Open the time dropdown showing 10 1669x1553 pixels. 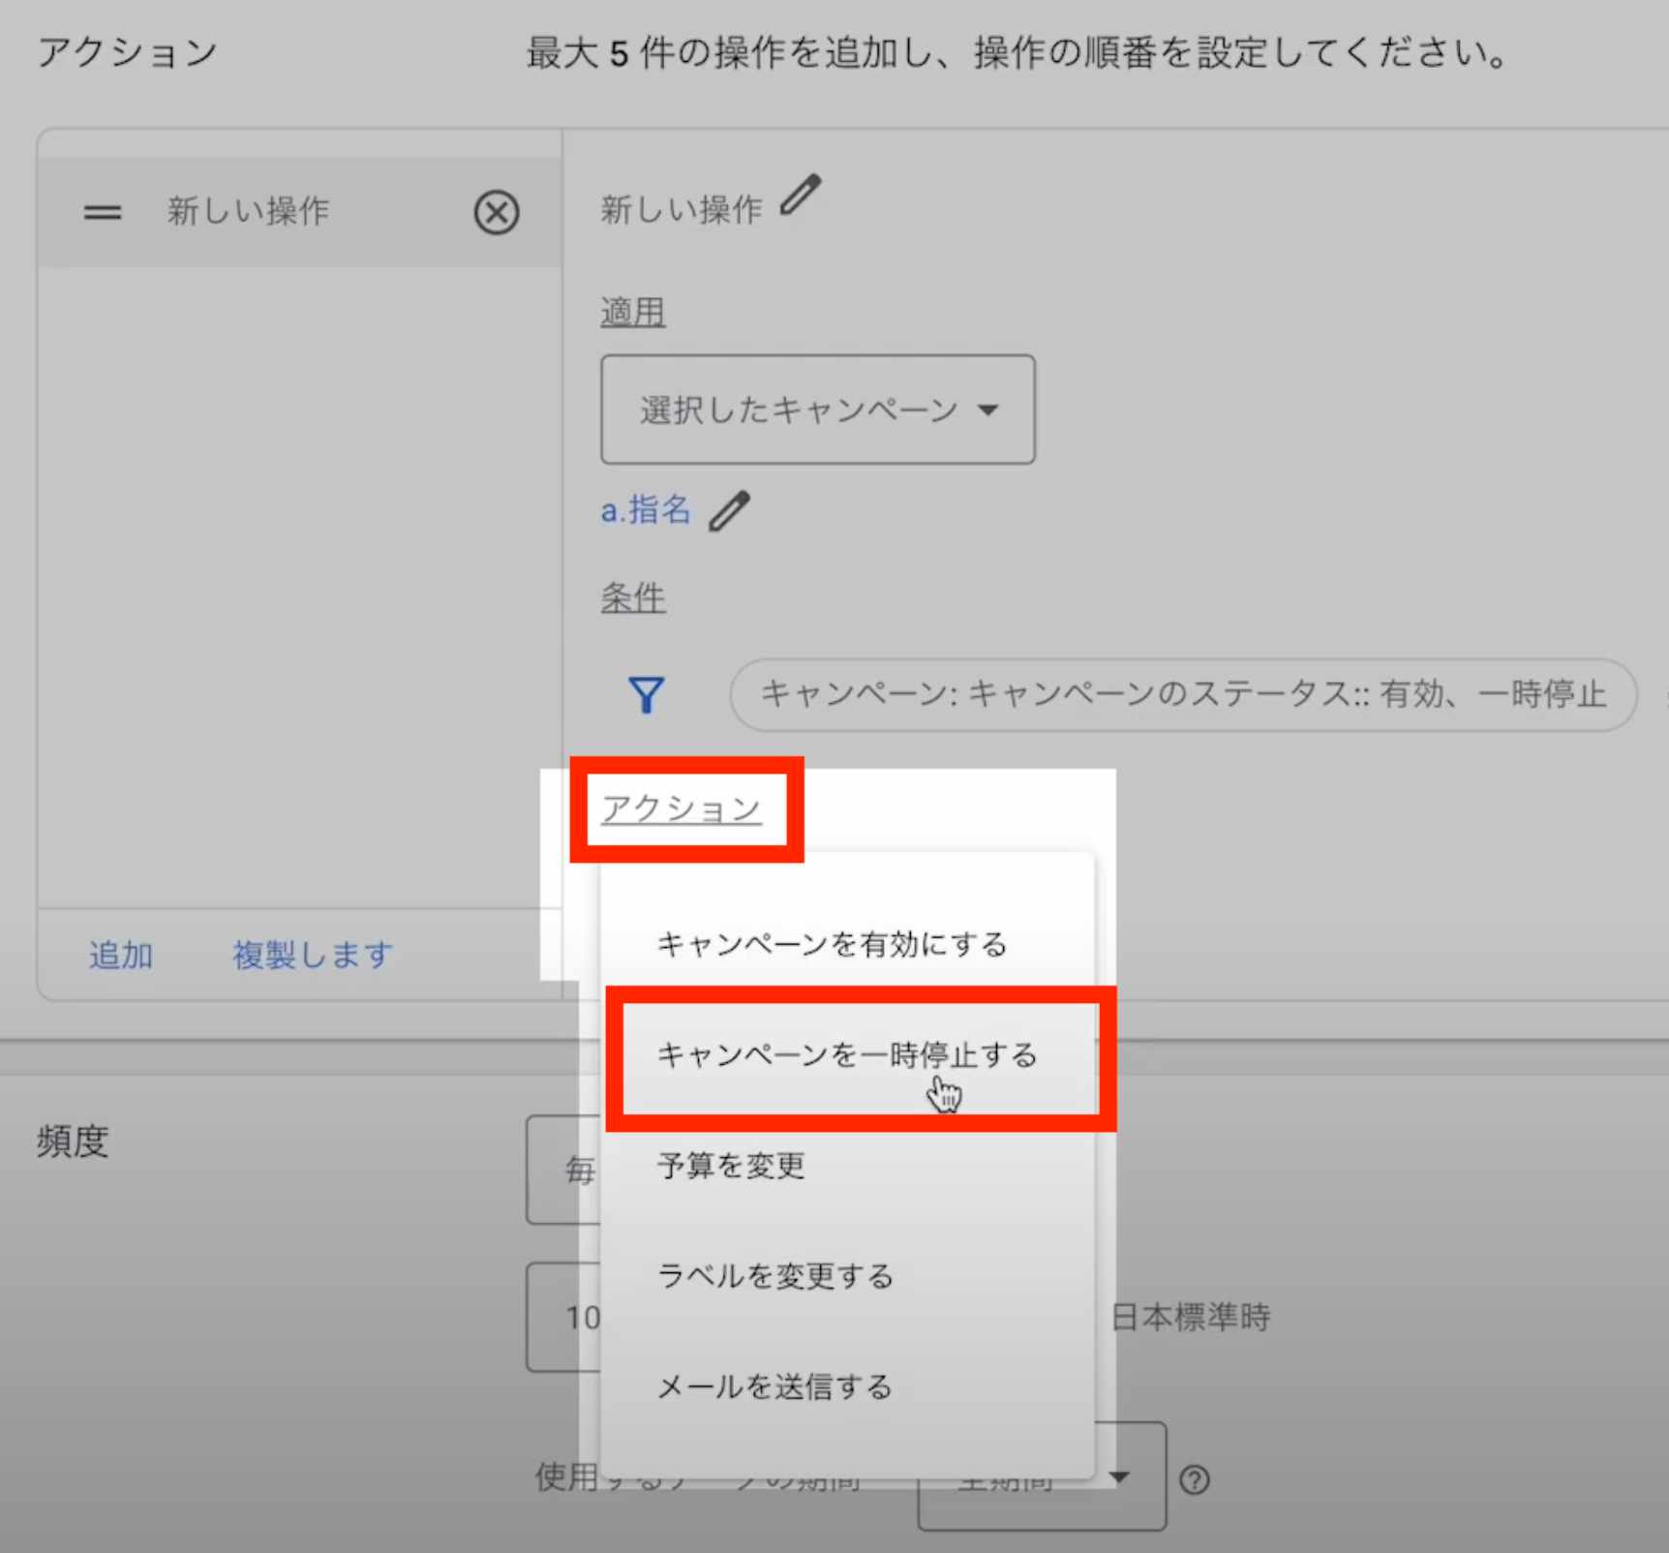point(564,1317)
